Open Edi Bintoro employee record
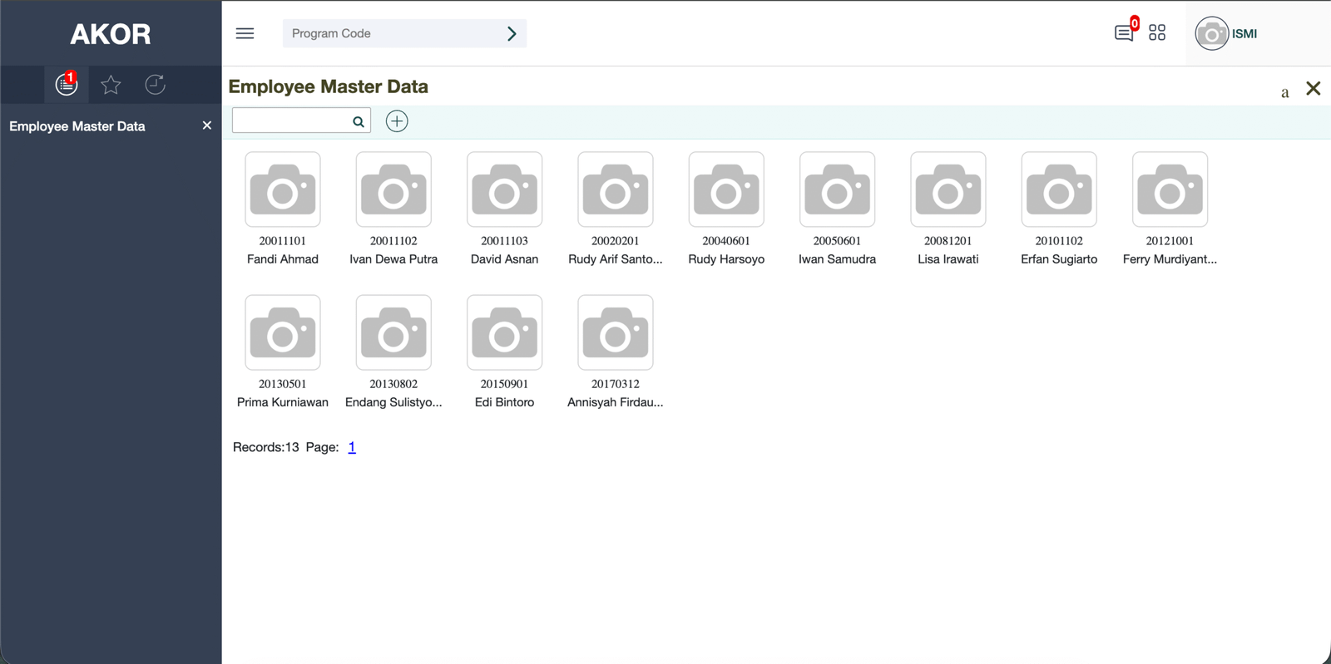This screenshot has height=664, width=1331. tap(504, 332)
